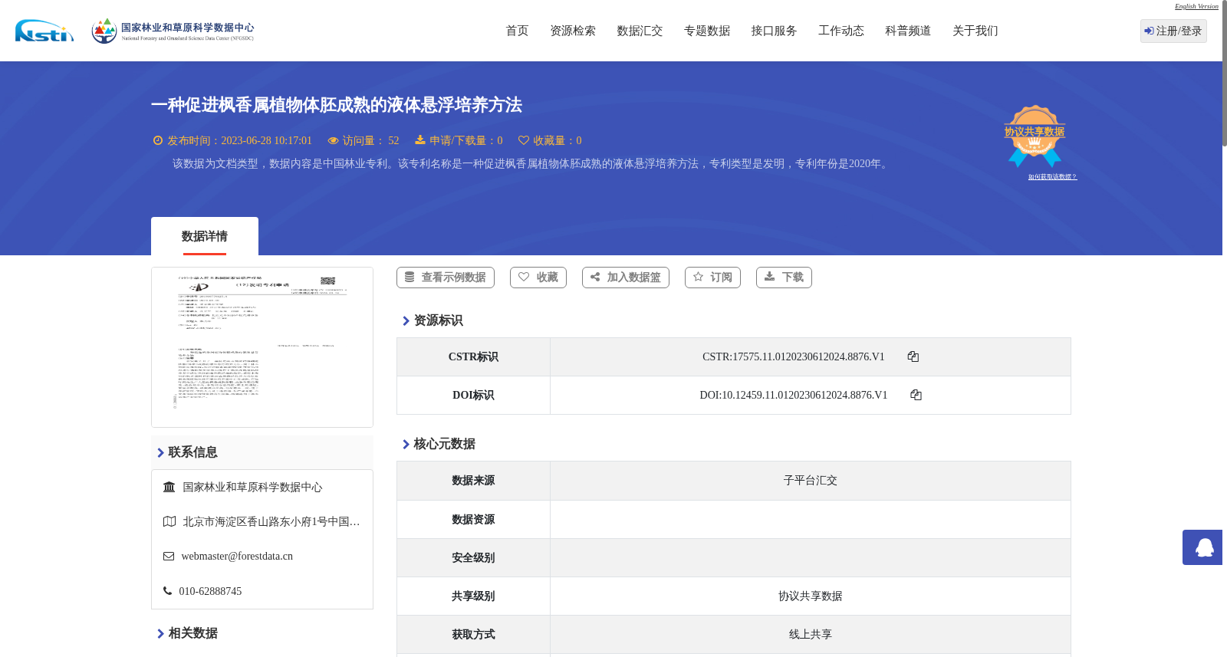Click the 下载 button
1227x657 pixels.
click(x=784, y=278)
